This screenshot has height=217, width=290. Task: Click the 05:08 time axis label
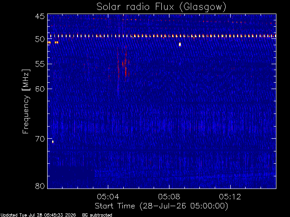point(169,197)
